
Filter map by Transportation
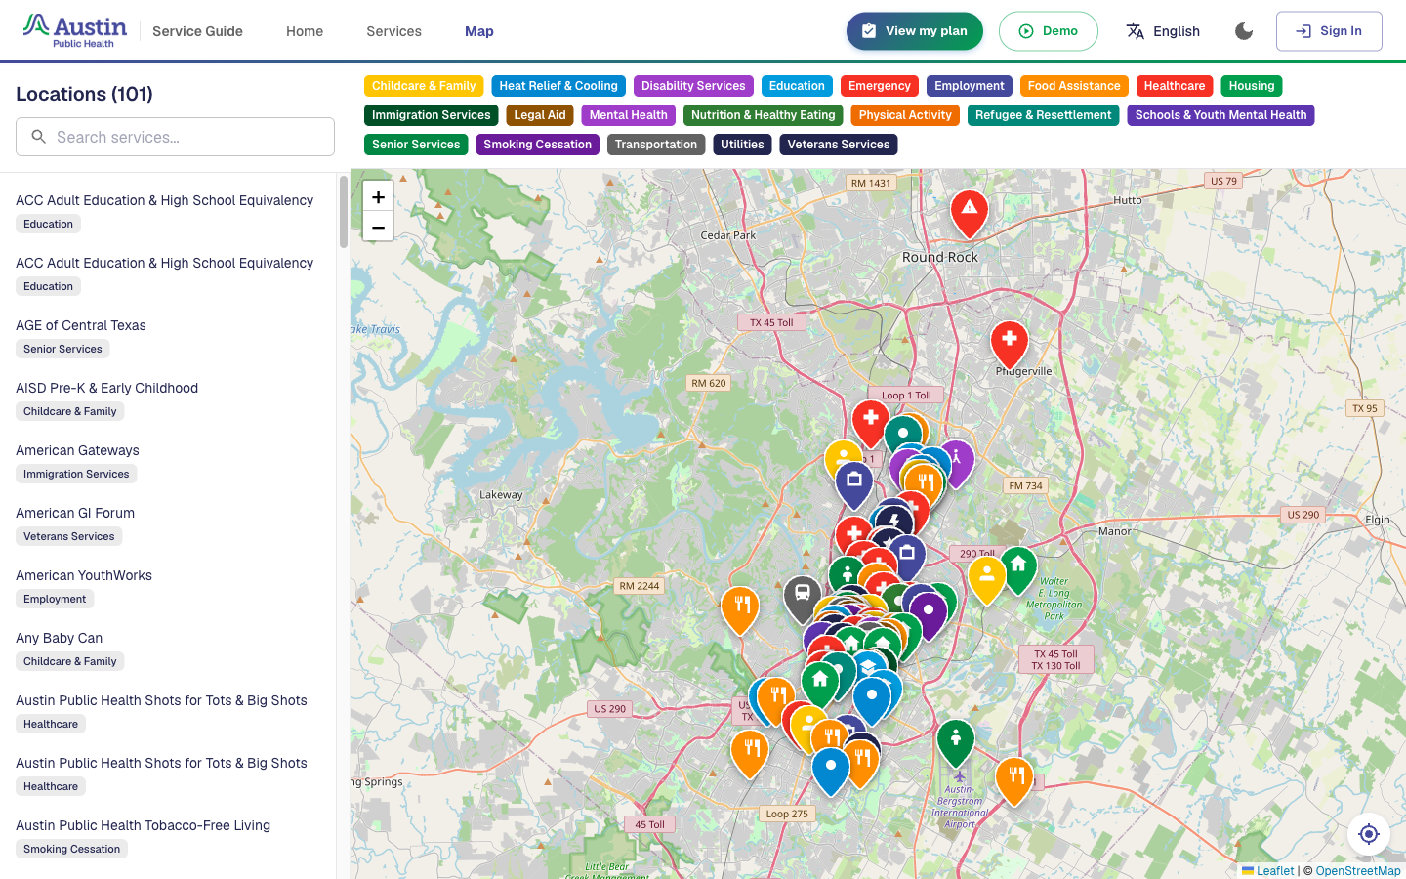656,145
